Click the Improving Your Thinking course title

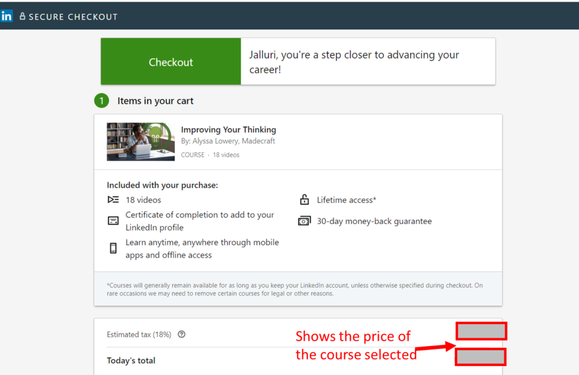[x=228, y=130]
